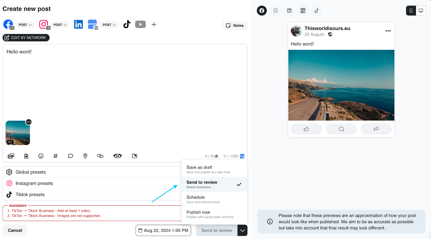The width and height of the screenshot is (431, 239).
Task: Choose Save as draft option
Action: tap(214, 169)
